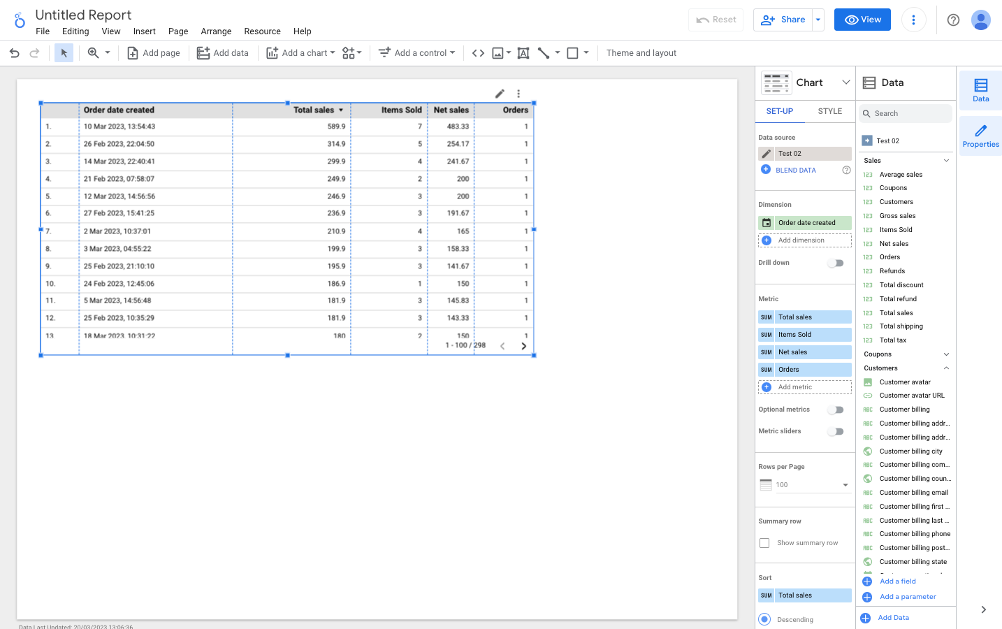Image resolution: width=1002 pixels, height=629 pixels.
Task: Select the selection mode pointer tool
Action: tap(64, 53)
